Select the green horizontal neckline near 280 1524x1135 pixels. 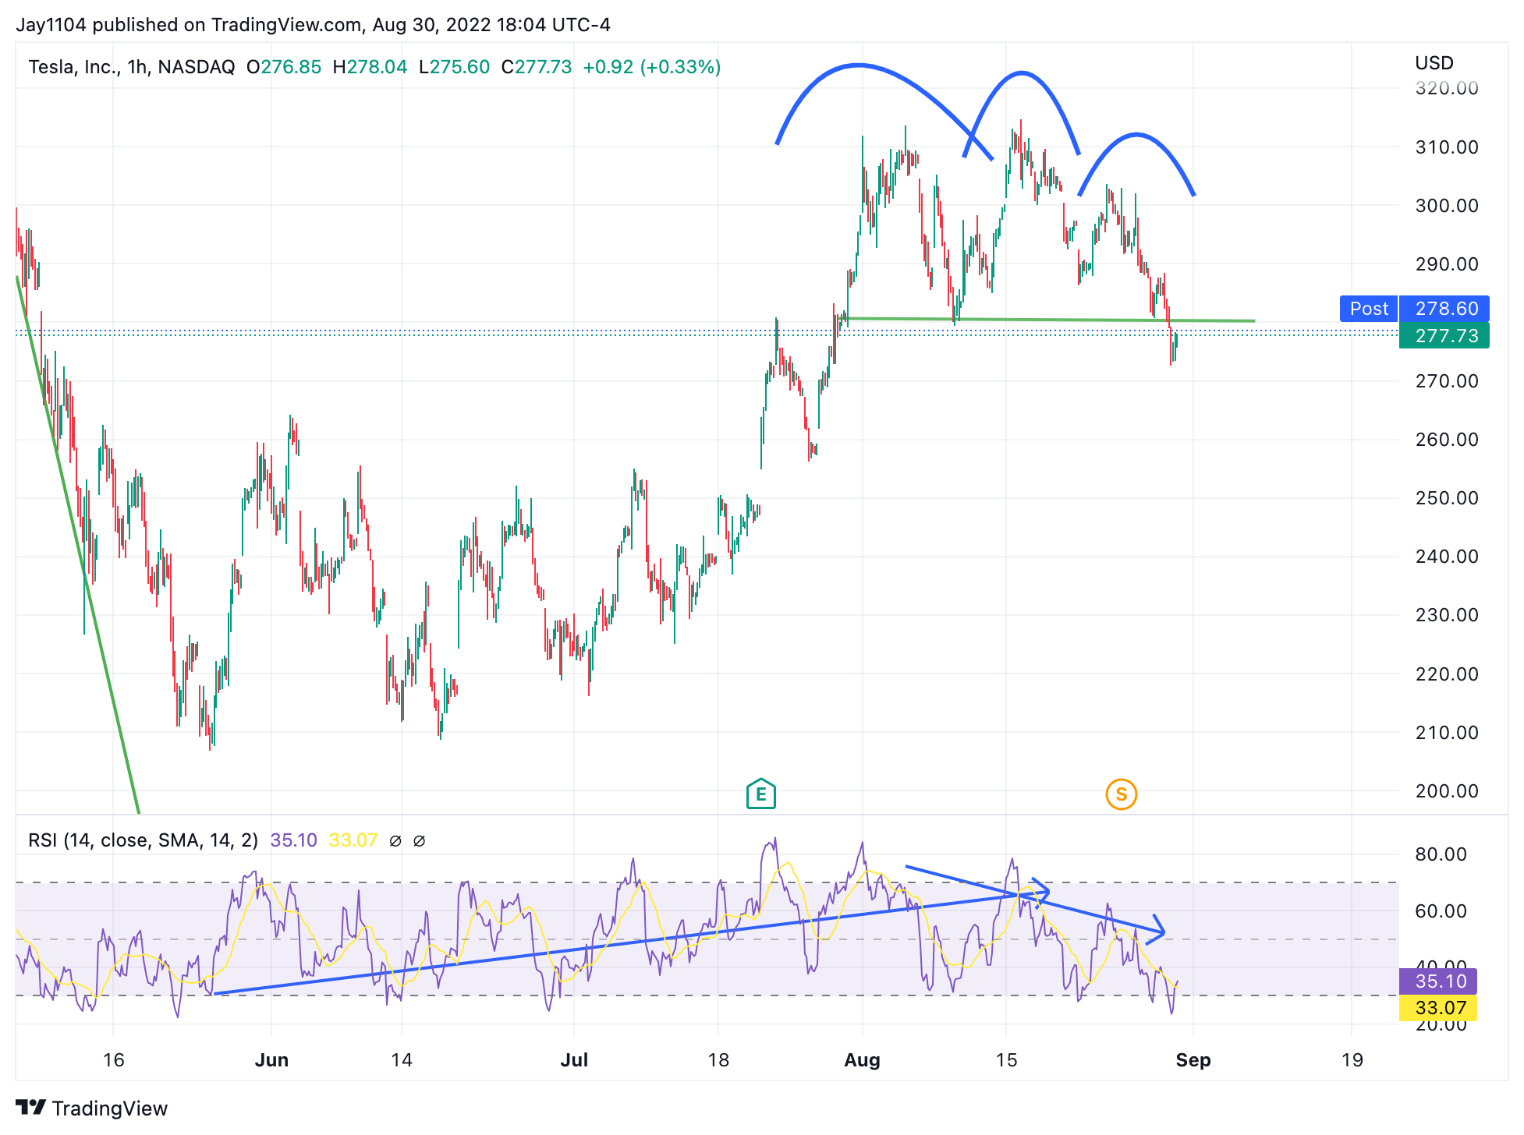pos(1051,320)
